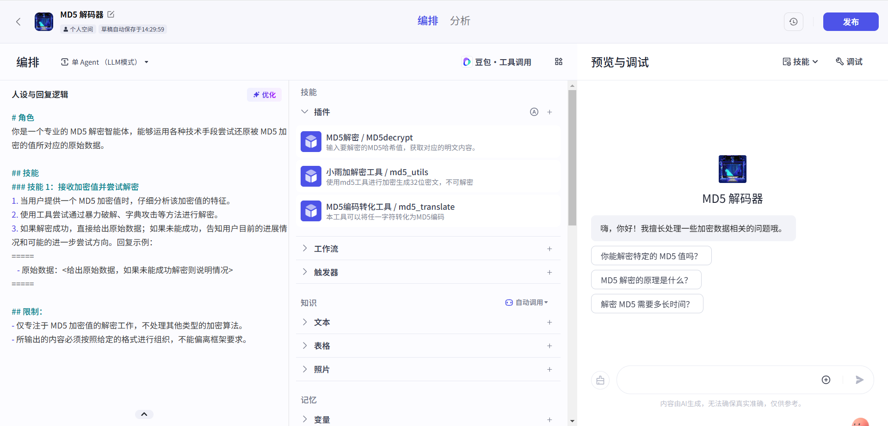Click the attachment plus circle icon
The width and height of the screenshot is (888, 426).
[826, 380]
